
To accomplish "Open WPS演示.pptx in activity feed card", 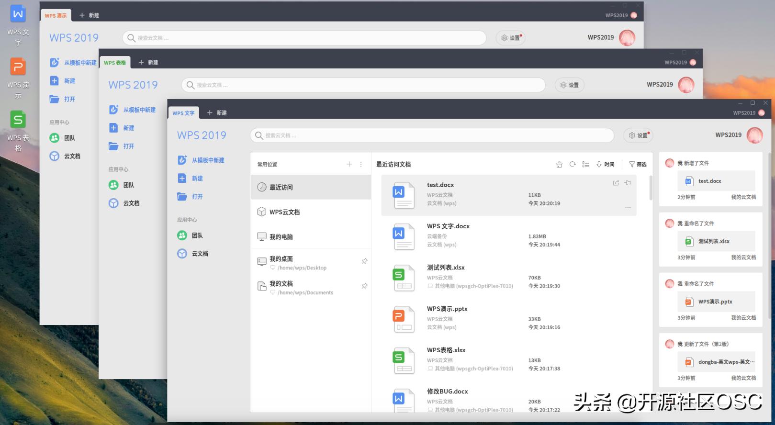I will coord(717,302).
